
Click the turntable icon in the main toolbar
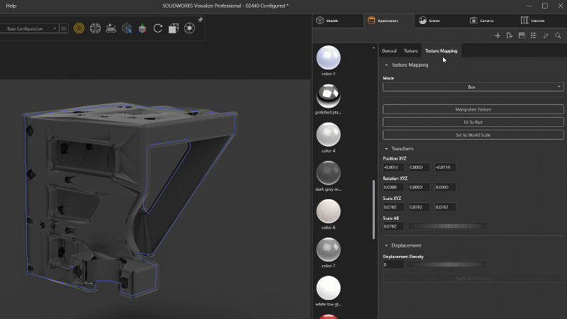pyautogui.click(x=111, y=28)
